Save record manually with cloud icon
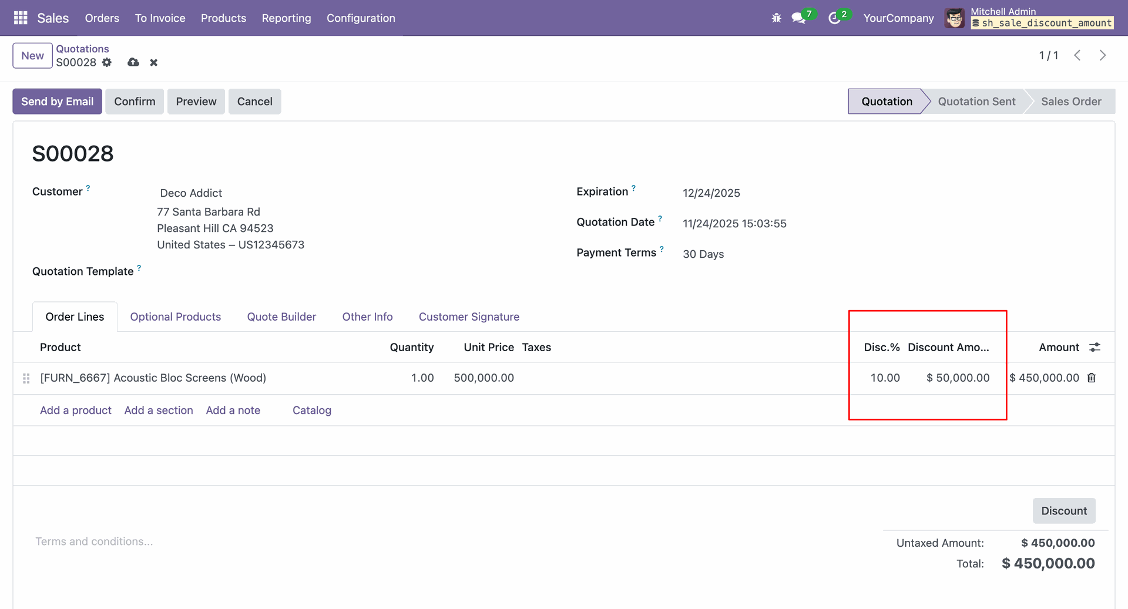The image size is (1128, 609). (133, 62)
